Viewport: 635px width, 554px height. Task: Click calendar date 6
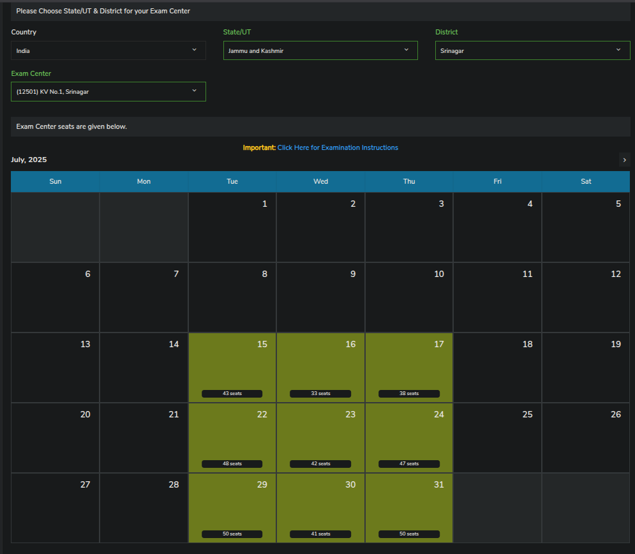(x=55, y=297)
